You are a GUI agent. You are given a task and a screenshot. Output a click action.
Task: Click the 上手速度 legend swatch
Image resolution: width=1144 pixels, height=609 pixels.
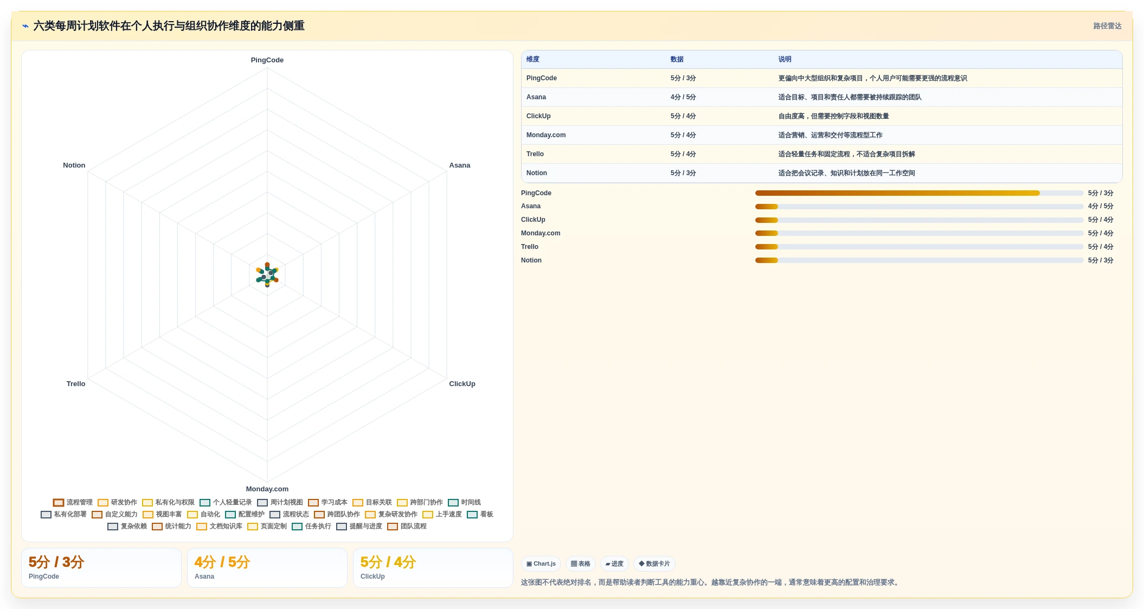pos(428,515)
